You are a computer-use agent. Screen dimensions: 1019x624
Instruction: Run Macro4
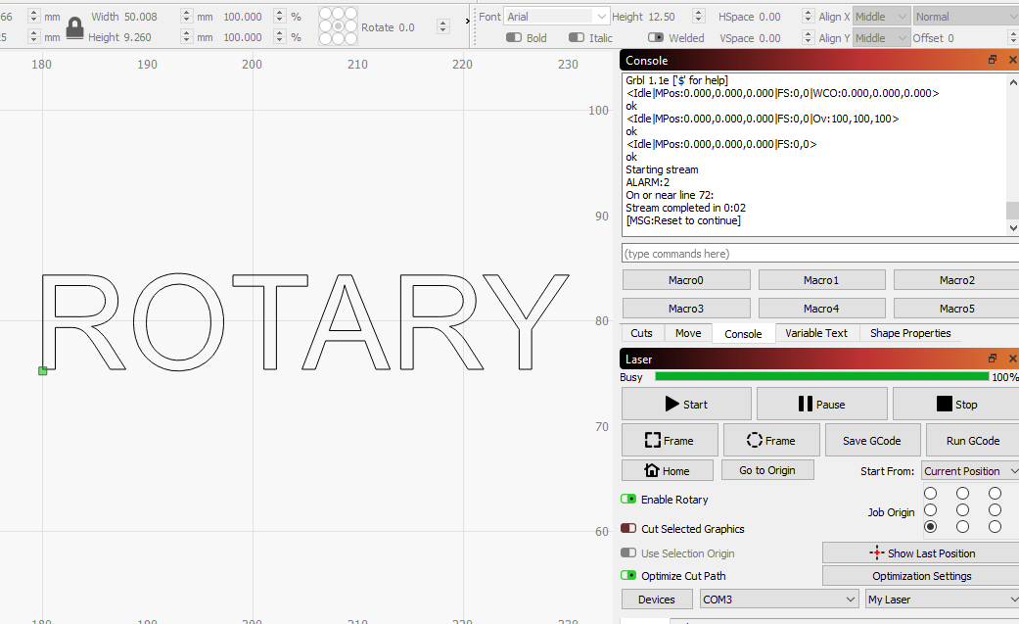tap(821, 309)
